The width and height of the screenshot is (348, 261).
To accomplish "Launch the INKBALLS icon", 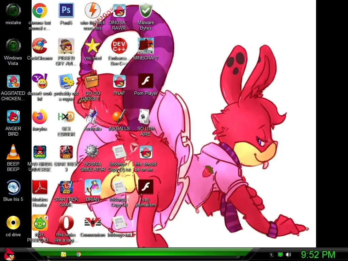I will click(119, 116).
